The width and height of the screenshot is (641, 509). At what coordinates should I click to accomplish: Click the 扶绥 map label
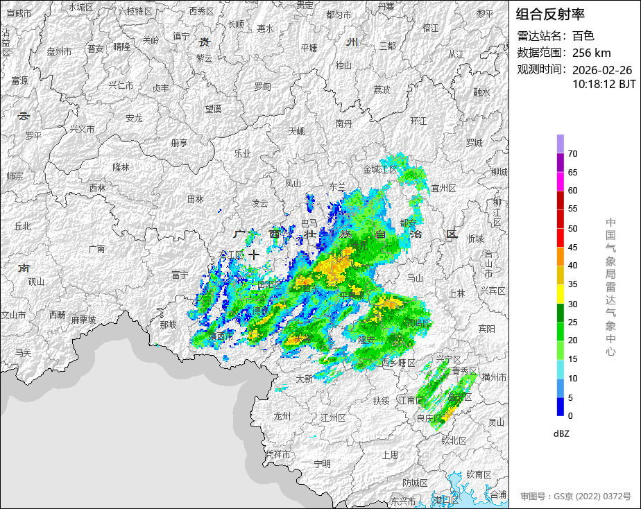[x=381, y=401]
